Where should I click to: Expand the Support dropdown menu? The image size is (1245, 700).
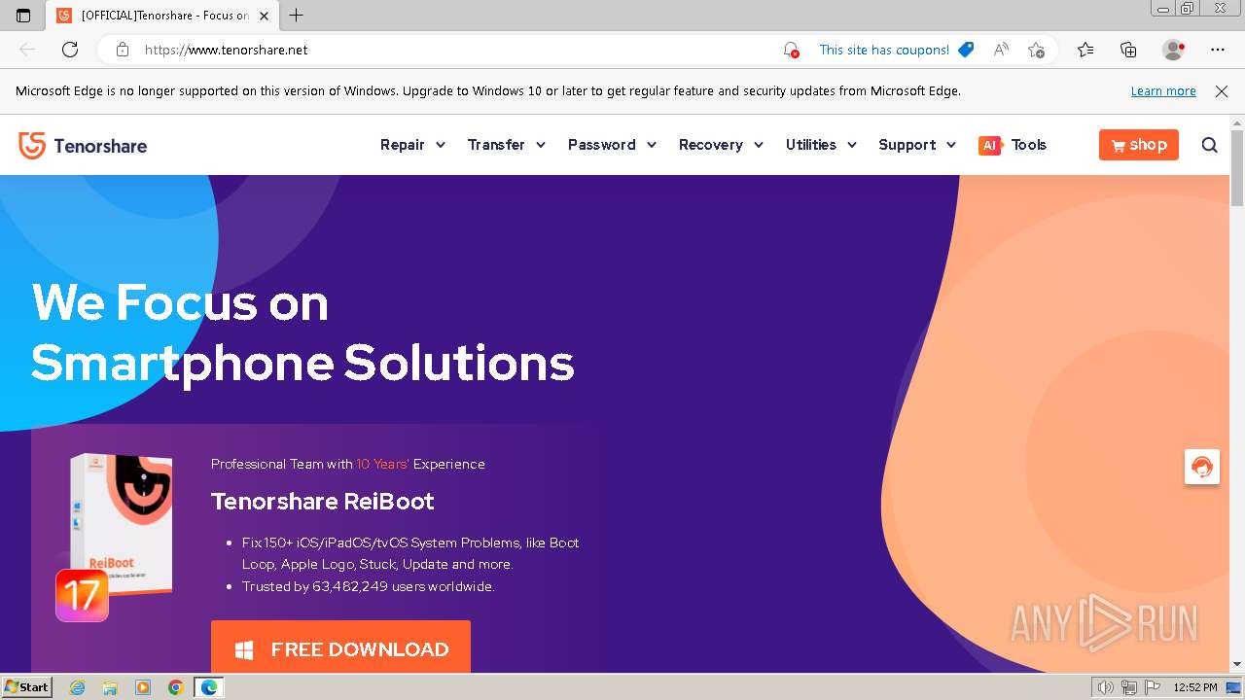coord(917,145)
